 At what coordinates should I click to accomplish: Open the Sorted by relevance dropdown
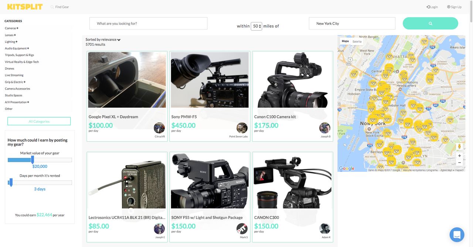pyautogui.click(x=103, y=39)
